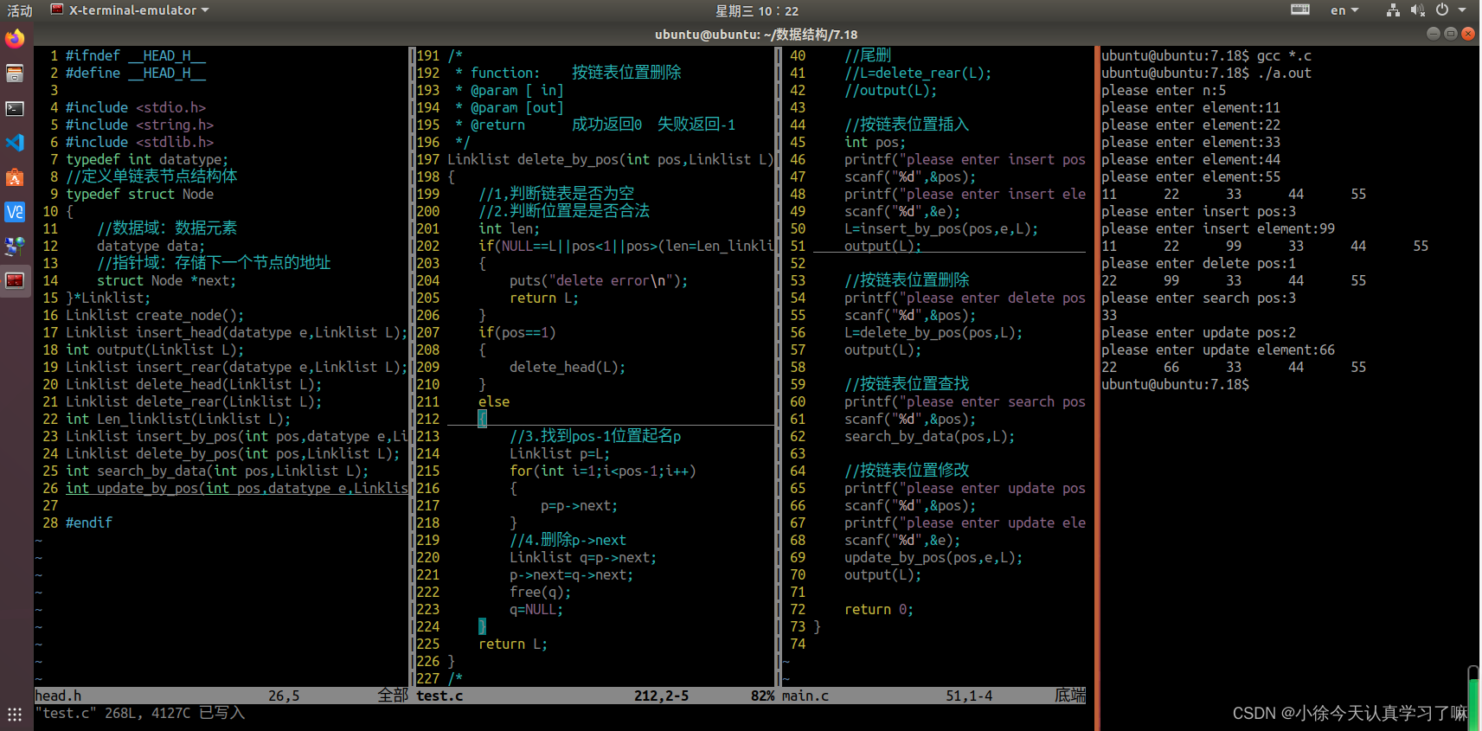This screenshot has height=731, width=1482.
Task: Click the keyboard indicator in top bar
Action: [x=1300, y=10]
